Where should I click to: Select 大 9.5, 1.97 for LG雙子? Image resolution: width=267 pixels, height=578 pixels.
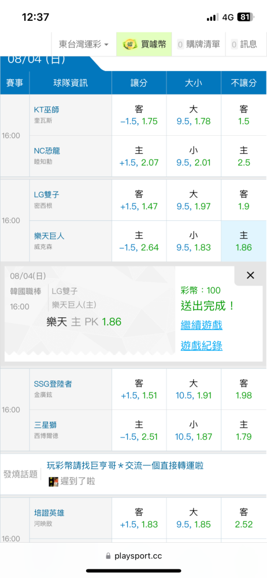click(194, 200)
